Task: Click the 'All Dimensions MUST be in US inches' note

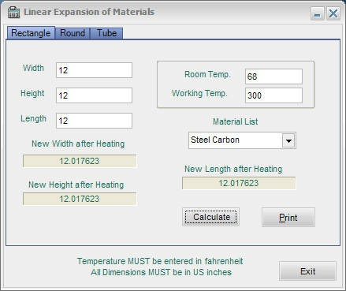Action: 161,272
